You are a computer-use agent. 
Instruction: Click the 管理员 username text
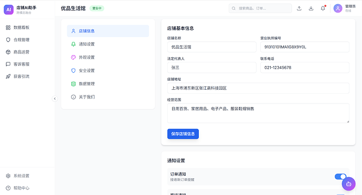point(350,6)
